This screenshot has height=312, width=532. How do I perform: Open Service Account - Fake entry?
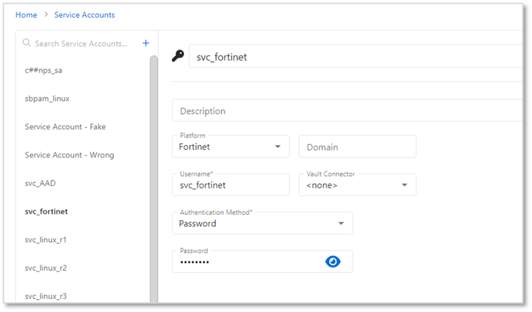click(65, 126)
